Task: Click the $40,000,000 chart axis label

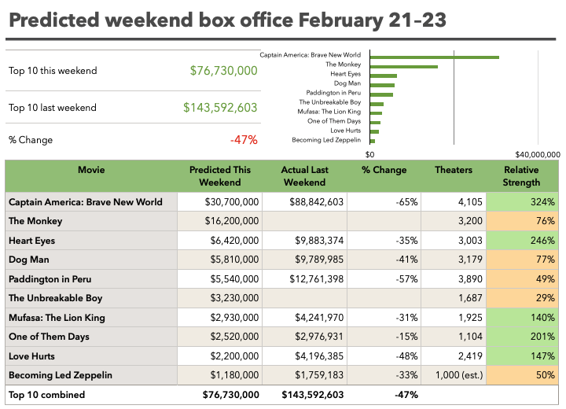Action: pyautogui.click(x=538, y=155)
